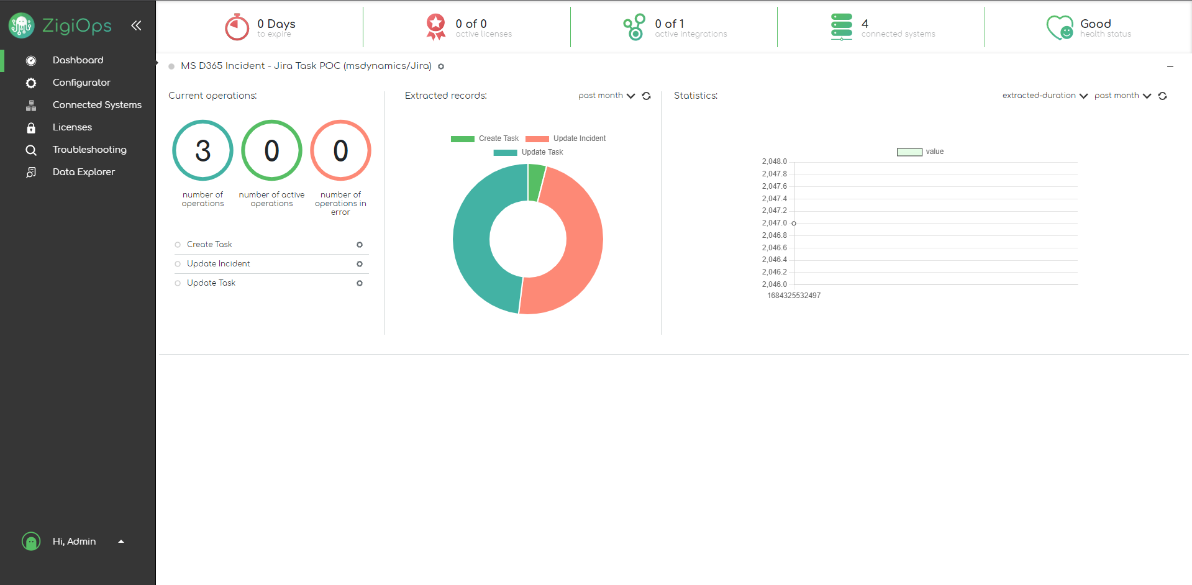The width and height of the screenshot is (1192, 585).
Task: Click the status indicator beside Update Incident
Action: [x=178, y=263]
